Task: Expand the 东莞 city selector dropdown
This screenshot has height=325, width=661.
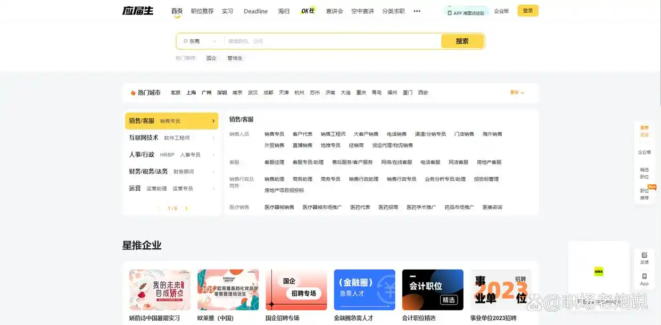Action: pyautogui.click(x=214, y=40)
